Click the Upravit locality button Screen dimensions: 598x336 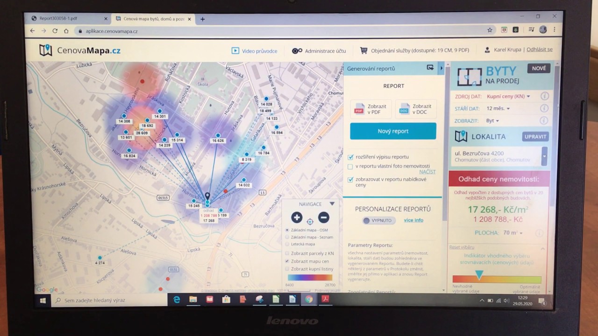tap(535, 137)
